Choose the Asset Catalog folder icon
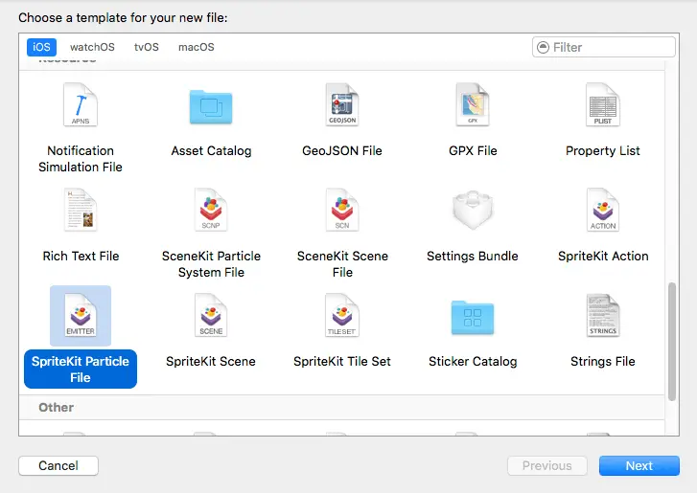The height and width of the screenshot is (493, 697). click(211, 106)
